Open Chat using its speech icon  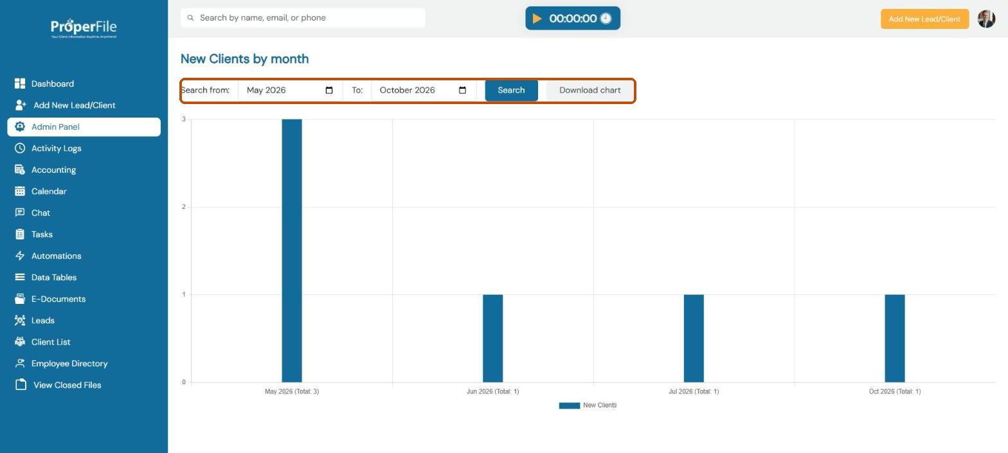click(x=20, y=213)
